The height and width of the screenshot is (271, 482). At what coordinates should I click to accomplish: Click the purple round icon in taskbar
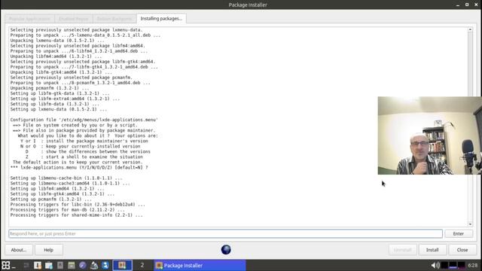pyautogui.click(x=82, y=265)
